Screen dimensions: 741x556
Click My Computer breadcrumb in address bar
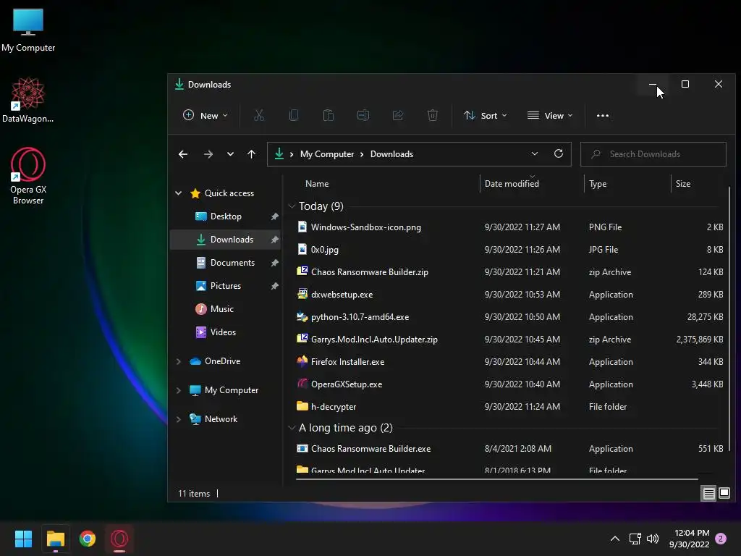[326, 154]
